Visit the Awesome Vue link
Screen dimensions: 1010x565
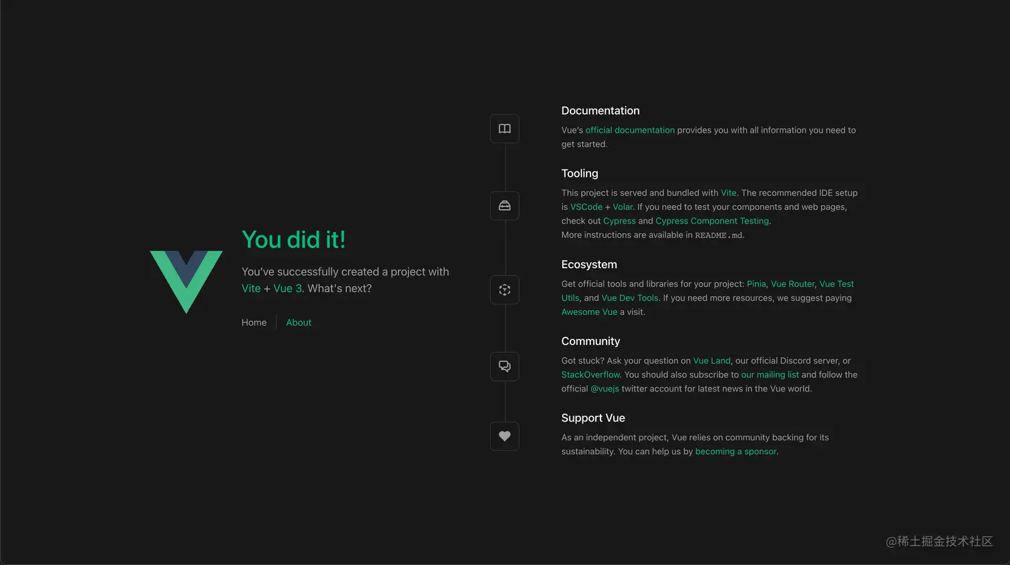[x=589, y=312]
